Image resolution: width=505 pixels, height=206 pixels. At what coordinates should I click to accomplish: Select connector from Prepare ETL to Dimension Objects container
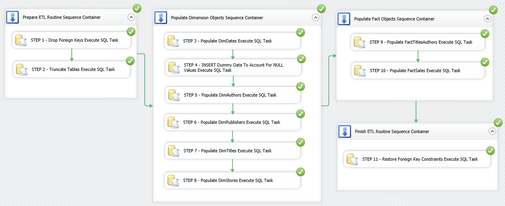144,80
